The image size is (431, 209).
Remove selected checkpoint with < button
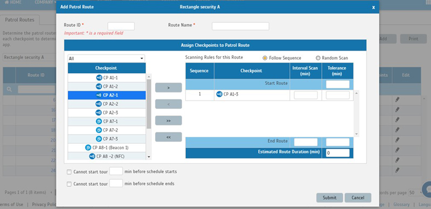[169, 104]
